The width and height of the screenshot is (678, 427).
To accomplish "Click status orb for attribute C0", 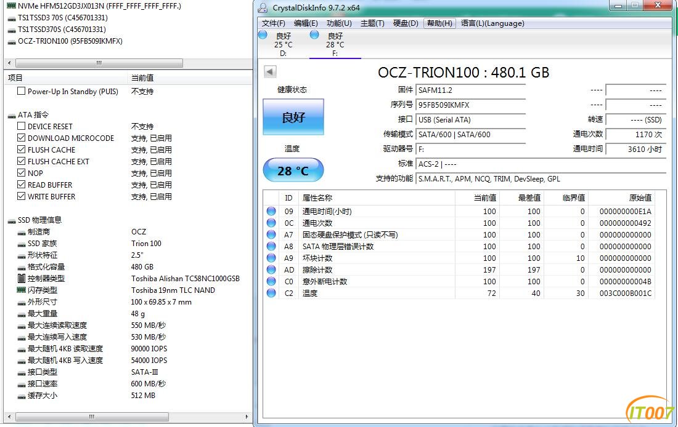I will click(271, 281).
